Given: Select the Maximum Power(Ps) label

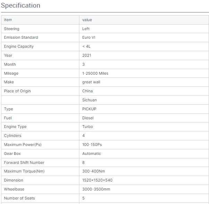Looking at the screenshot, I should click(x=23, y=145).
